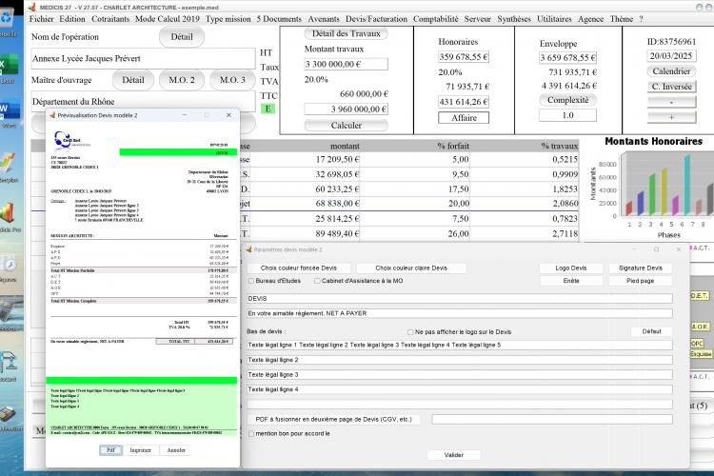Click PDF à fusionner en deuxième page button

(333, 419)
